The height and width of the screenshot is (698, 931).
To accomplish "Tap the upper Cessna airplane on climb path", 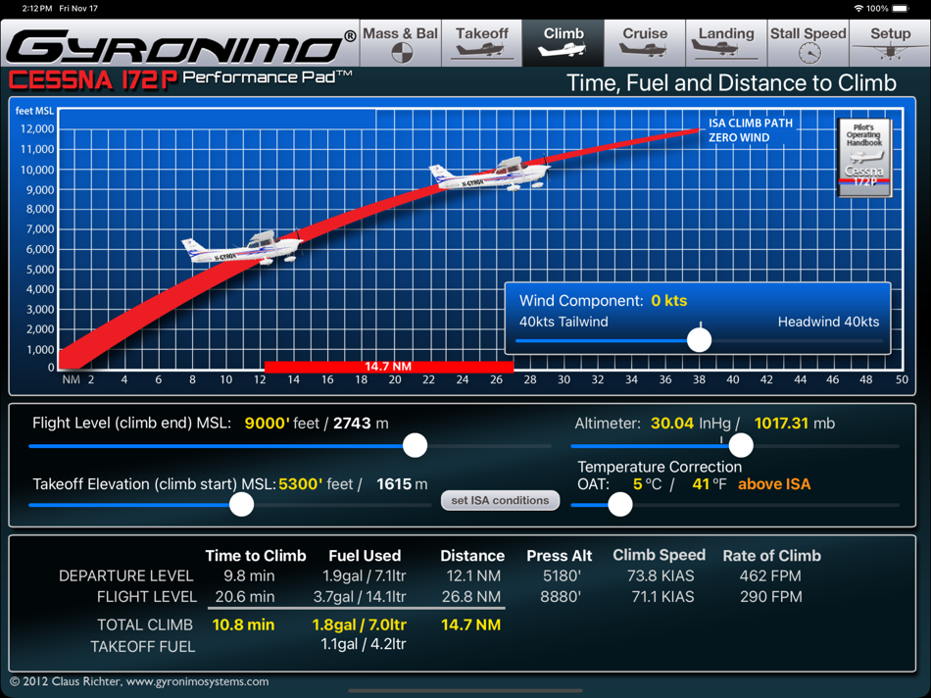I will click(x=490, y=174).
